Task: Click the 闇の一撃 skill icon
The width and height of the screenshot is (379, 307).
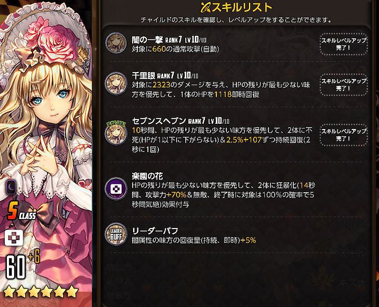Action: (x=116, y=43)
